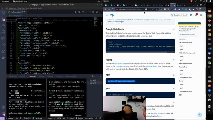This screenshot has height=120, width=213.
Task: Open the Help menu in VS Code
Action: pos(40,8)
